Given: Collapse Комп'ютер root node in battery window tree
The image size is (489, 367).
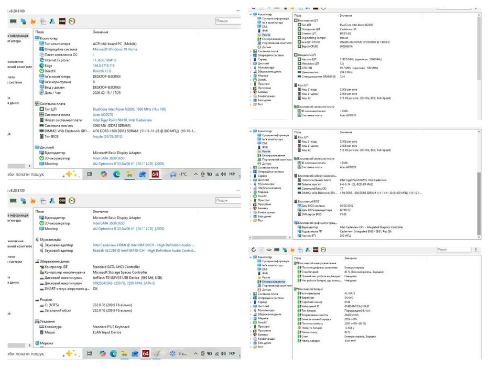Looking at the screenshot, I should [251, 257].
